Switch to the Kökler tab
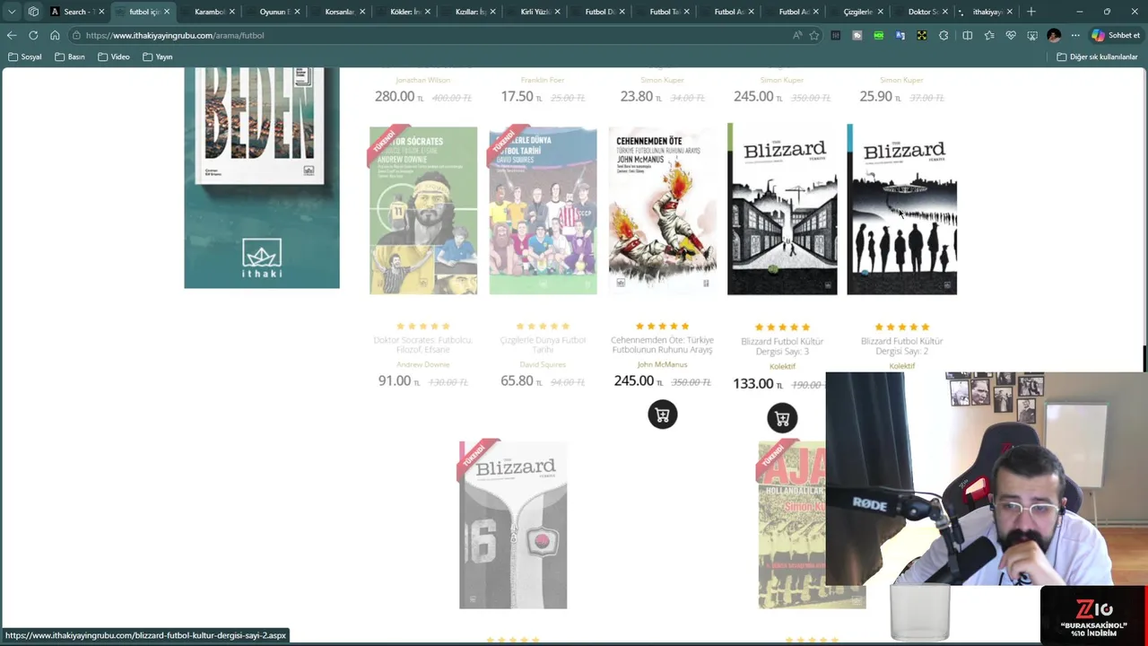This screenshot has width=1148, height=646. [404, 12]
